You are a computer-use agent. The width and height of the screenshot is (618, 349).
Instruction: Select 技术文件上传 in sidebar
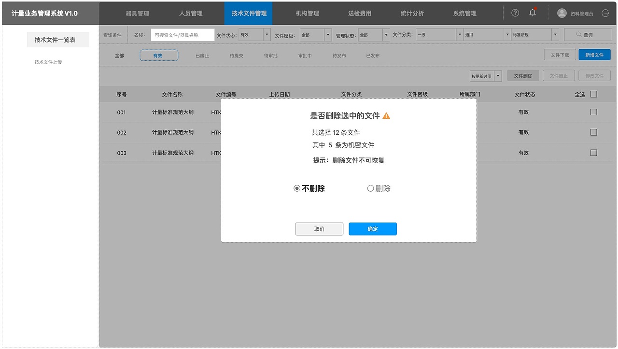coord(48,62)
